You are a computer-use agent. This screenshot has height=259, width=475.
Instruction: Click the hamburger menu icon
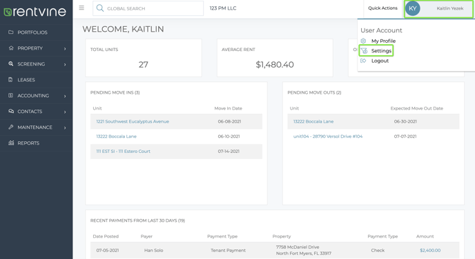81,8
